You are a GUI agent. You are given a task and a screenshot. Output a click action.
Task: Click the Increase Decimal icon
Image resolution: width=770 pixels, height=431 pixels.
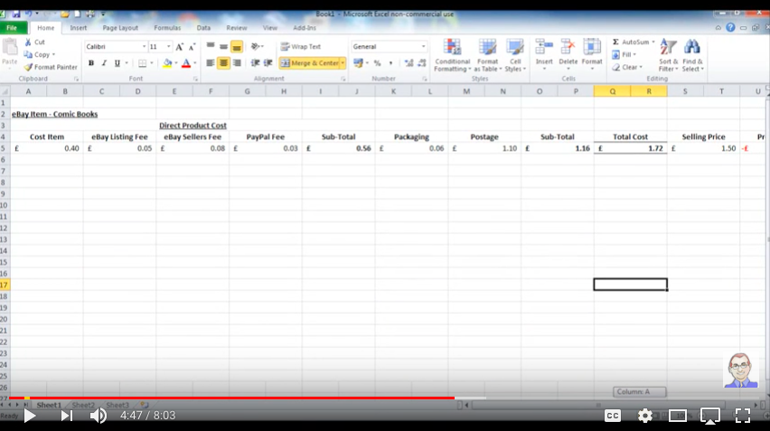408,63
